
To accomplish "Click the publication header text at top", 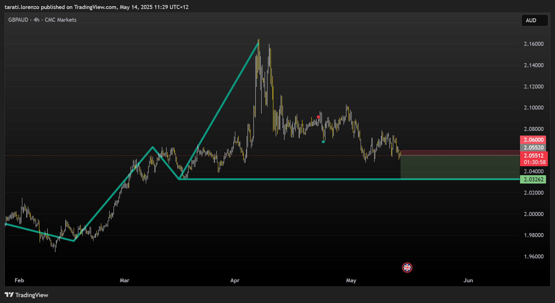I will [97, 7].
